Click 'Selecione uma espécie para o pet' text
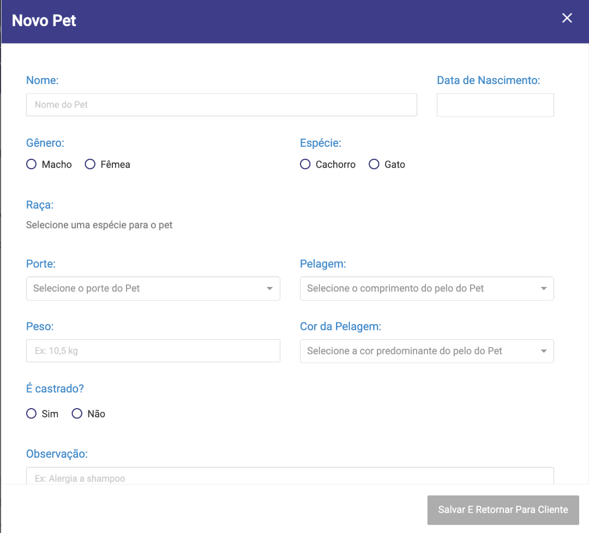The width and height of the screenshot is (589, 533). point(99,225)
